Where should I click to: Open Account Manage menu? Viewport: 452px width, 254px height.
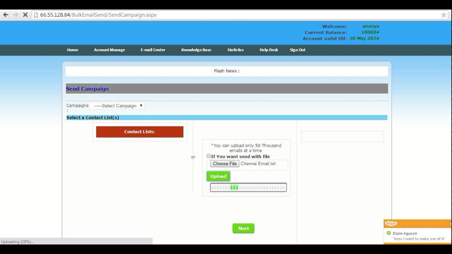109,50
